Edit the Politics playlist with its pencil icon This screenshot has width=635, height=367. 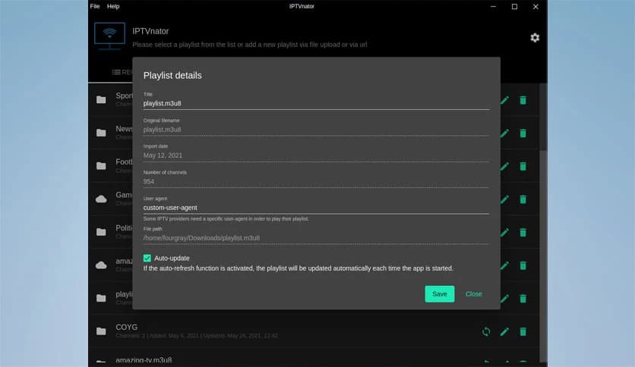tap(504, 232)
